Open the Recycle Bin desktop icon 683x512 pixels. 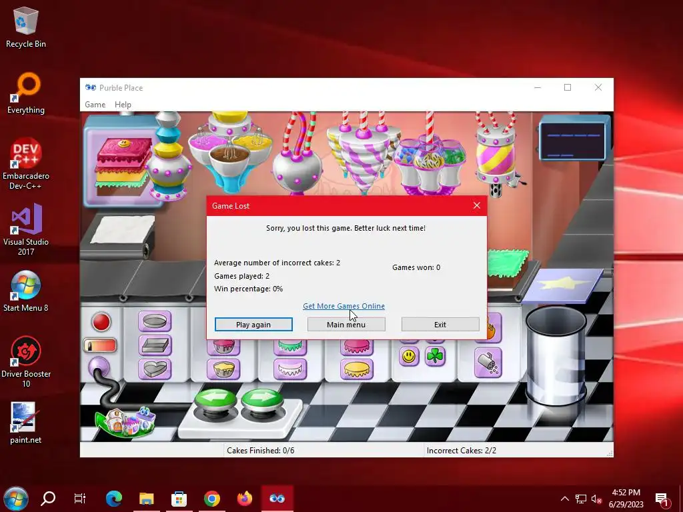(26, 27)
